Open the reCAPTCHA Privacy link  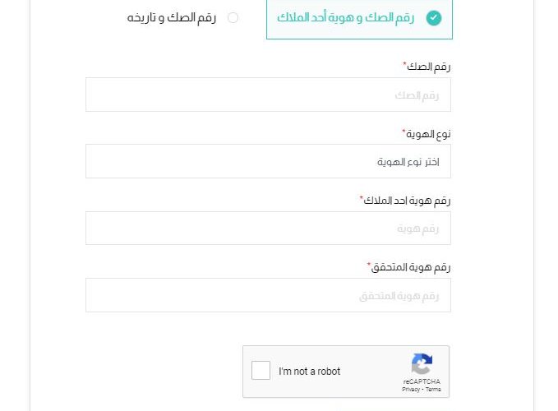coord(411,390)
